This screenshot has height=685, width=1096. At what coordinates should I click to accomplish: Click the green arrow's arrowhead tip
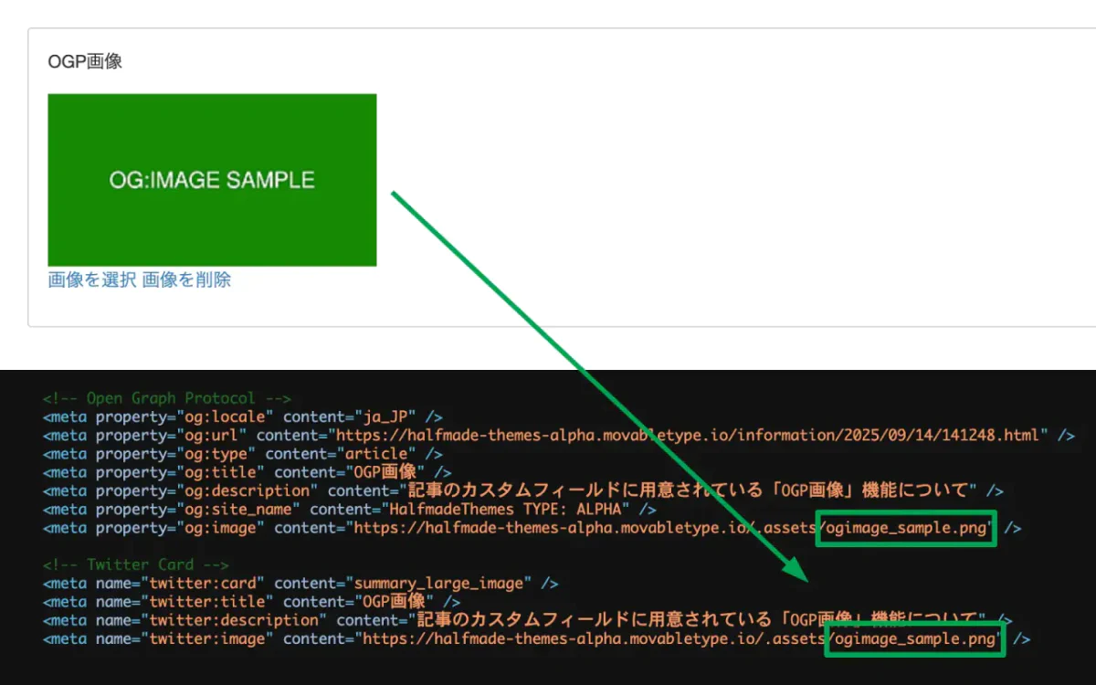pyautogui.click(x=806, y=579)
